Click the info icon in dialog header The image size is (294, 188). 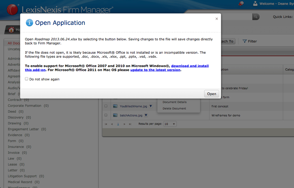coord(29,23)
